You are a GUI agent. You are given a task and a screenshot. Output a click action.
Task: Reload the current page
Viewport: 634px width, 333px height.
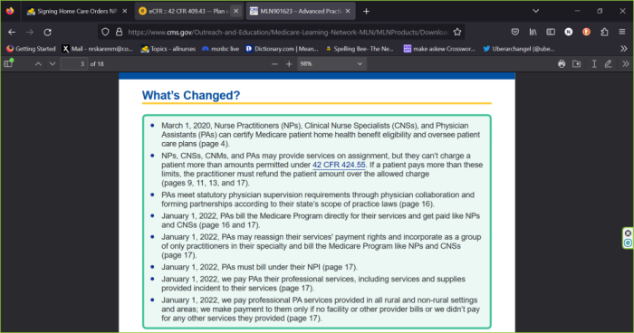[x=48, y=32]
